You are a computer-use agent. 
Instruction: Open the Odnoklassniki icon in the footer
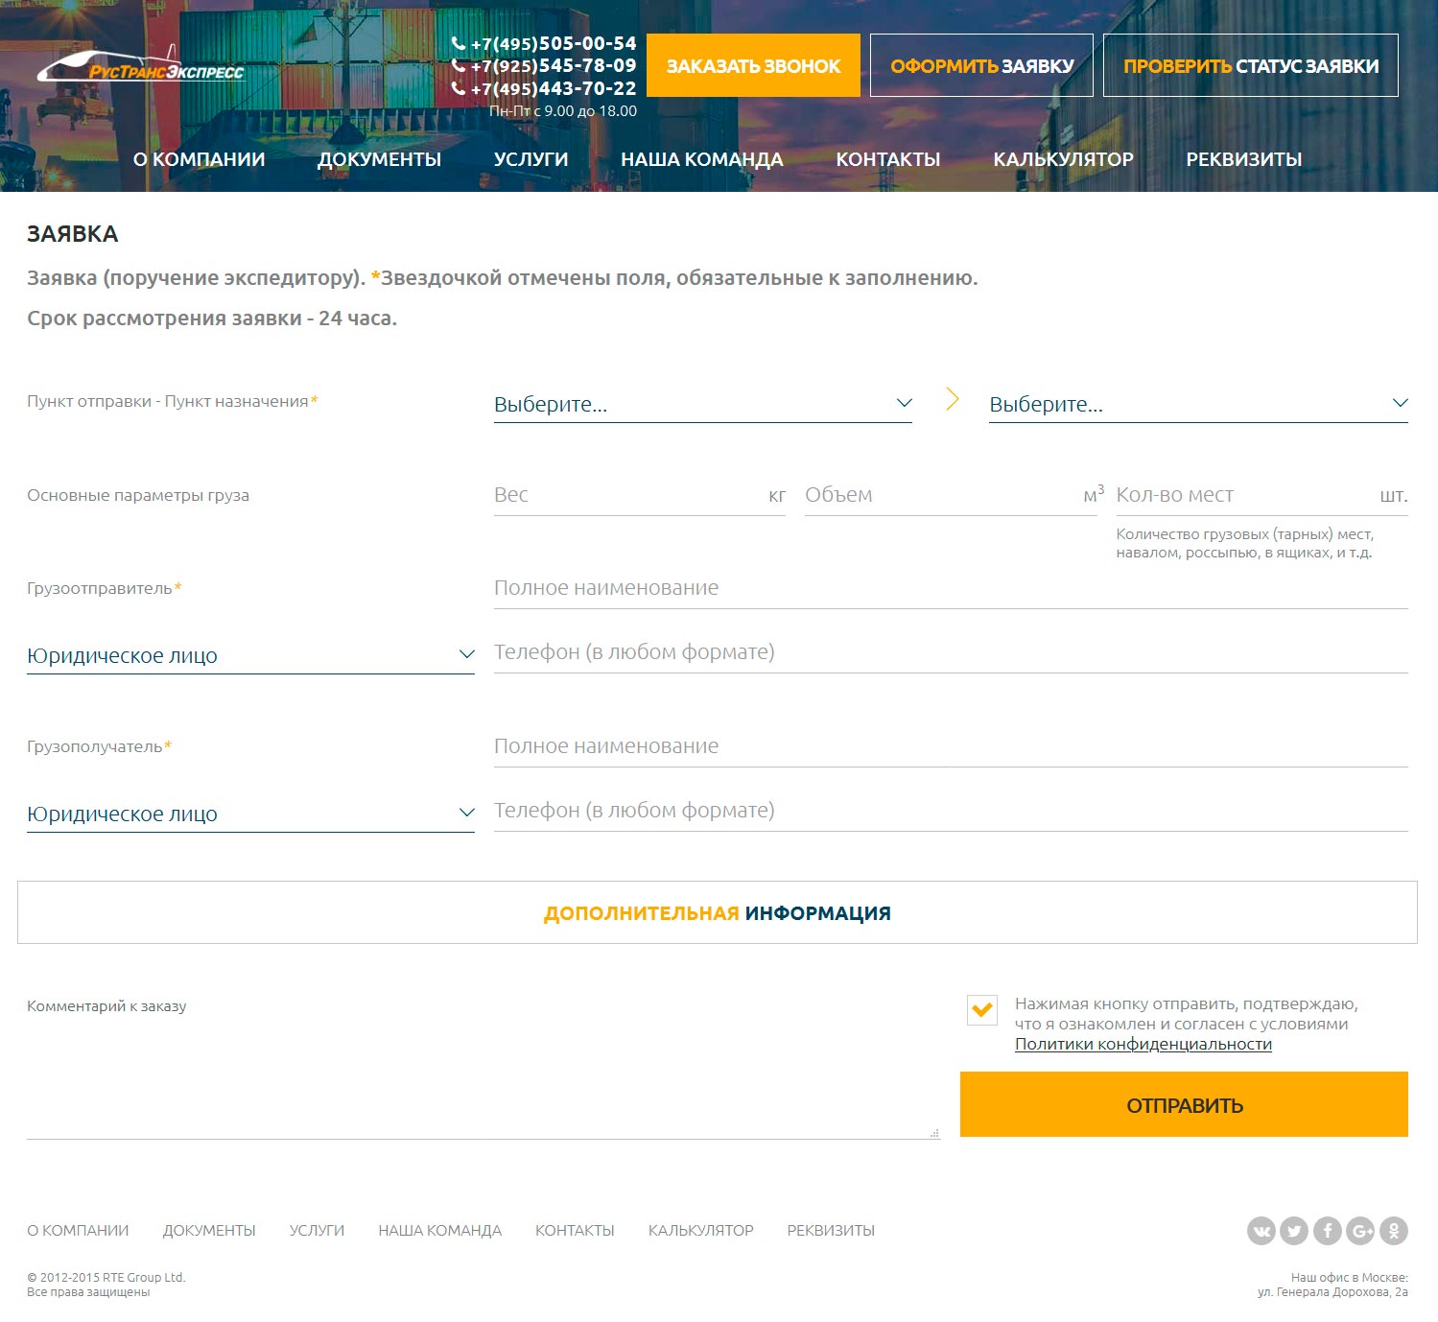coord(1394,1230)
